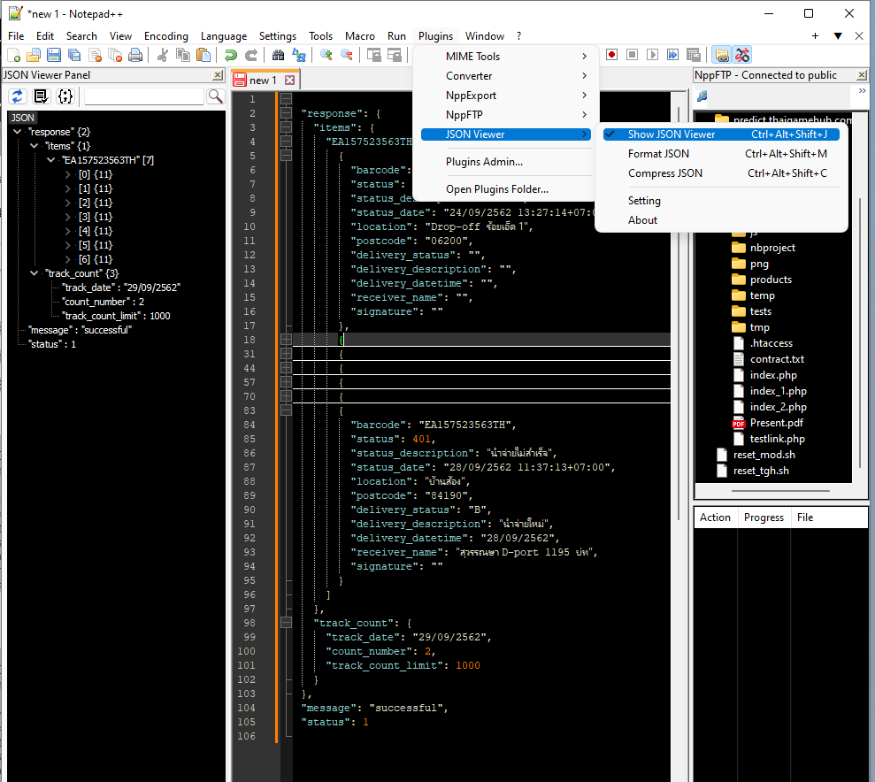This screenshot has width=875, height=782.
Task: Click the New file toolbar icon
Action: (x=14, y=55)
